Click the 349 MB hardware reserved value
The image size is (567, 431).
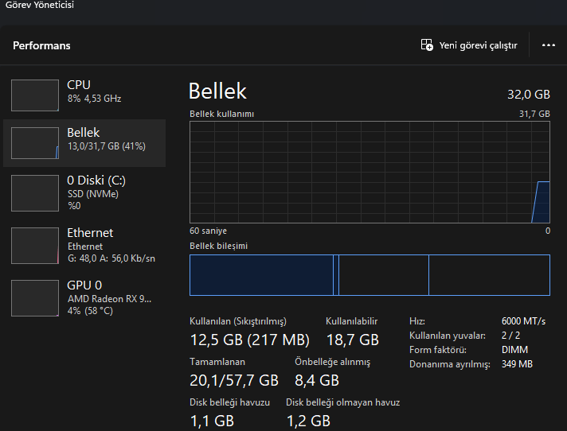(x=517, y=364)
